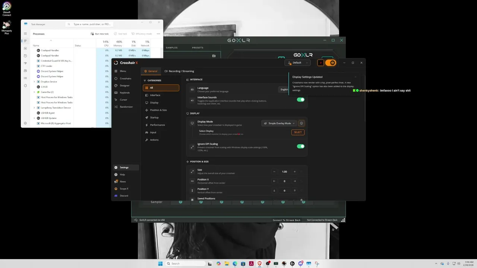Image resolution: width=477 pixels, height=268 pixels.
Task: Open Task Manager Details icon
Action: point(25,78)
